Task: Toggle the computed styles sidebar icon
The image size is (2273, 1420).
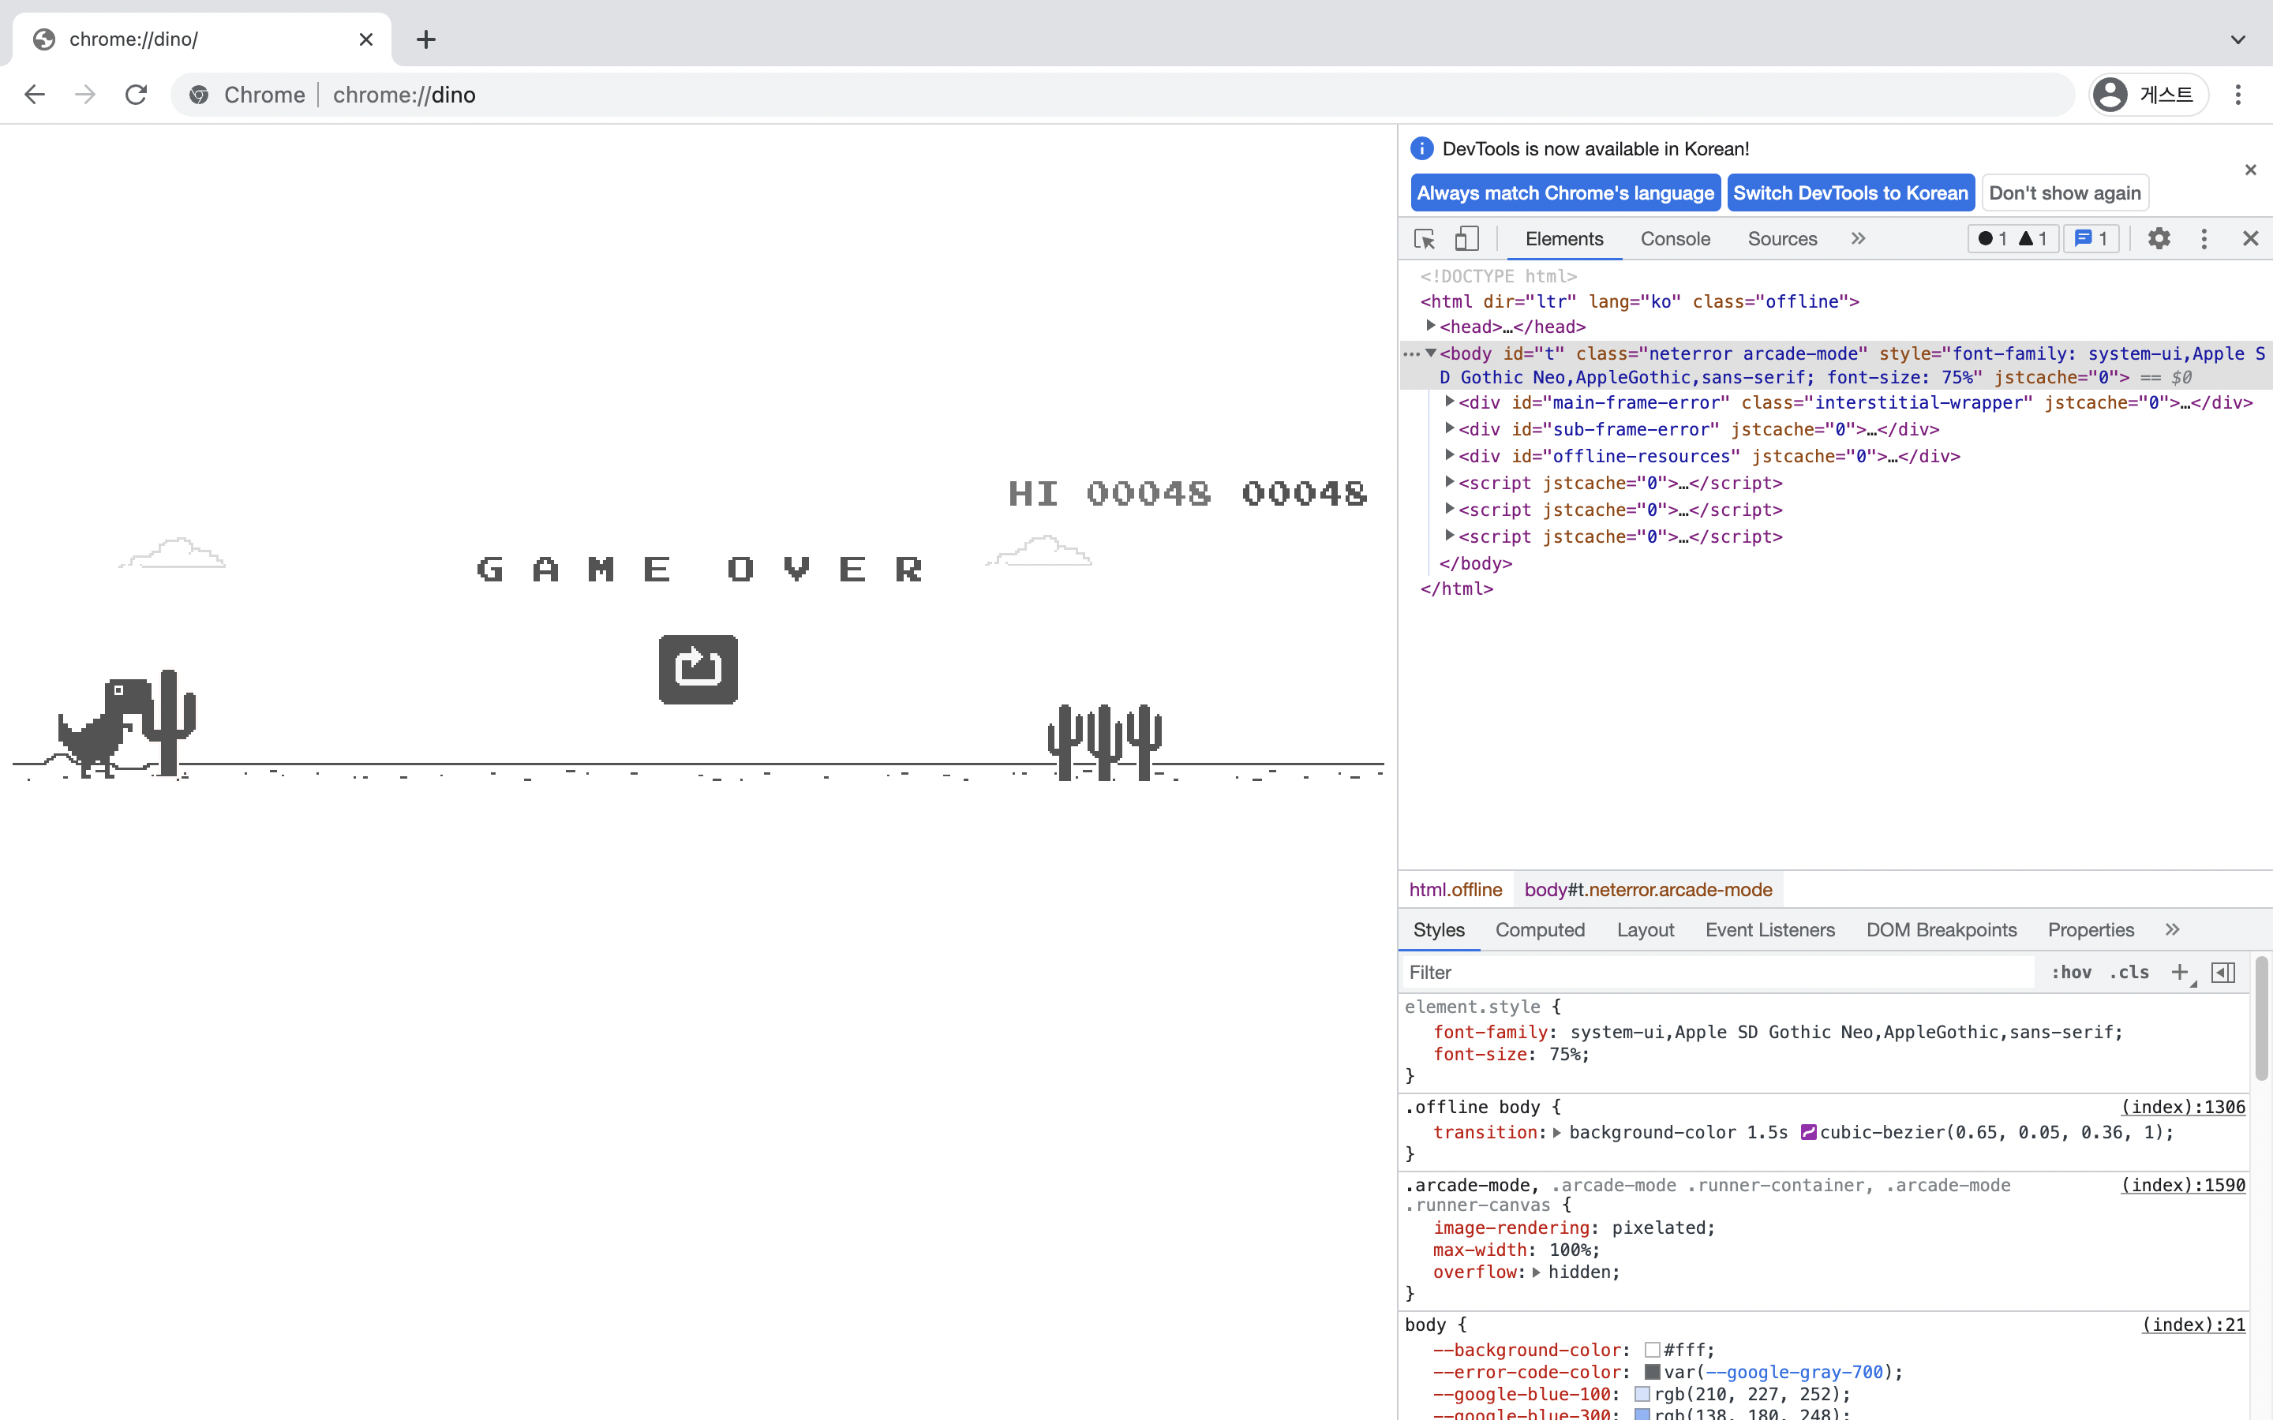Action: pyautogui.click(x=2223, y=972)
